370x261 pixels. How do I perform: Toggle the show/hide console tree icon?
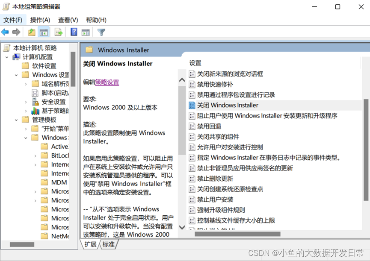coord(44,32)
